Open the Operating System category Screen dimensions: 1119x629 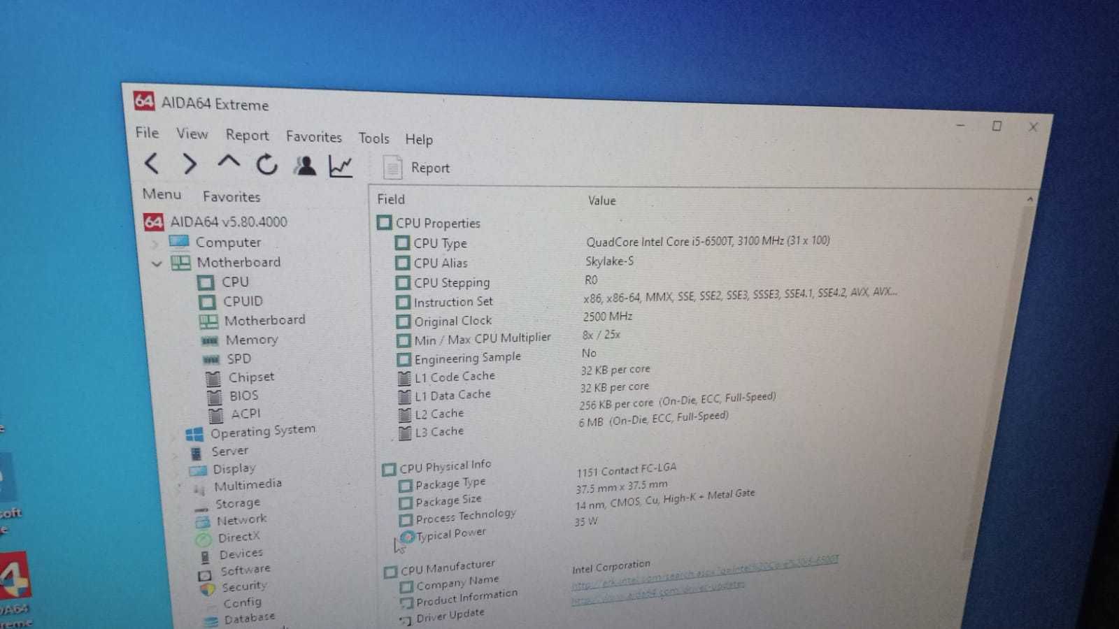point(263,431)
